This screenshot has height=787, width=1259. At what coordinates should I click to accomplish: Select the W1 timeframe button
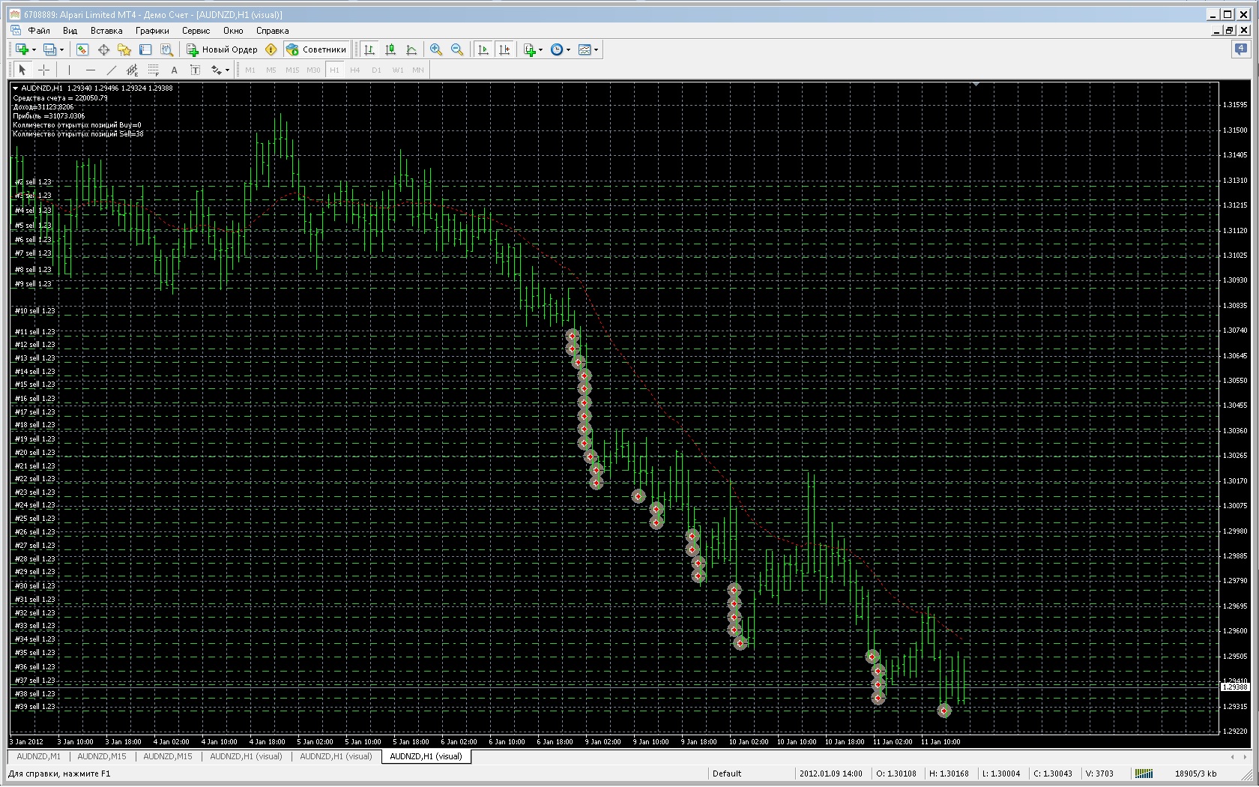(x=397, y=70)
